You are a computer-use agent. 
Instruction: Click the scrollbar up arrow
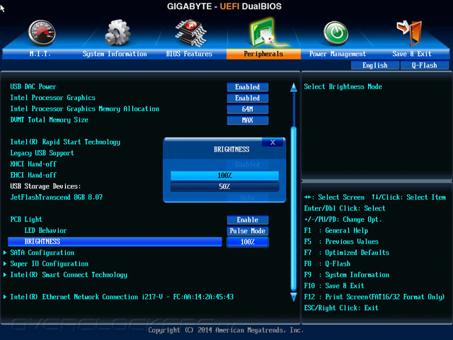point(294,87)
